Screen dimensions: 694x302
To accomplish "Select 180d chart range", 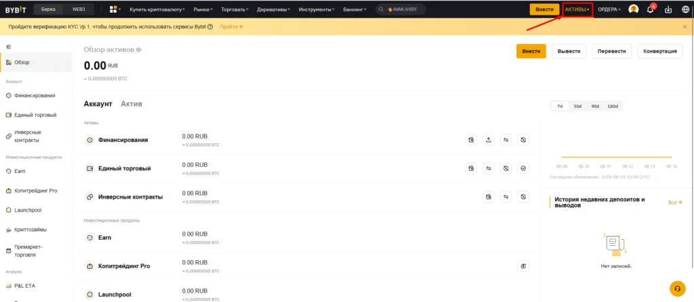I will click(613, 106).
